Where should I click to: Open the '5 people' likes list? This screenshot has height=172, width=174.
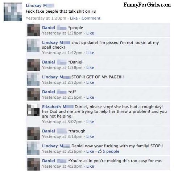[x=111, y=151]
